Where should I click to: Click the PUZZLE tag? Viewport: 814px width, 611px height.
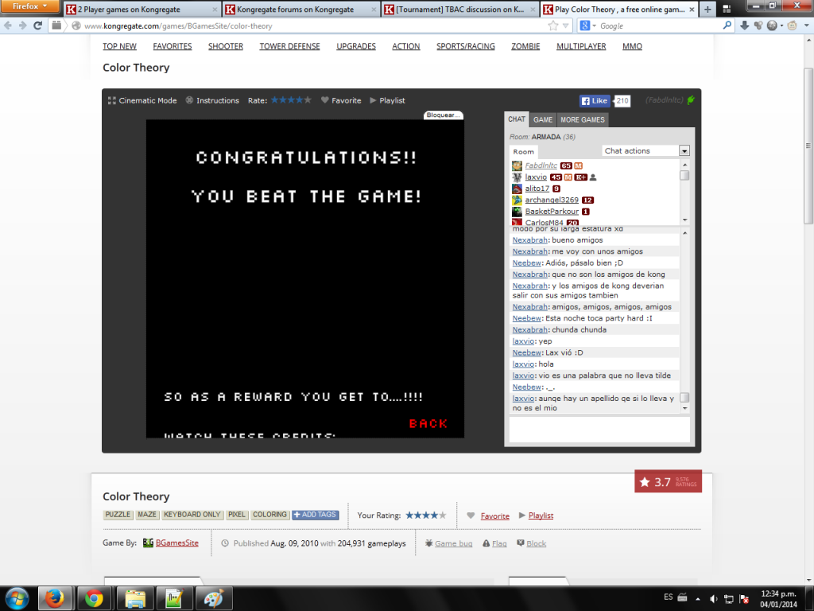point(118,515)
